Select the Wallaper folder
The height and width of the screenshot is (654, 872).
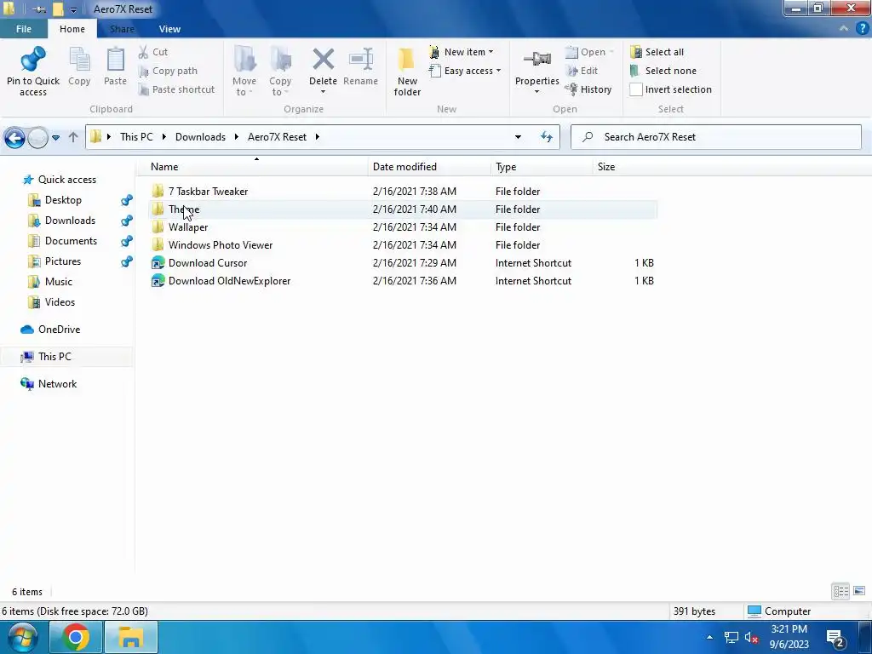[403, 227]
